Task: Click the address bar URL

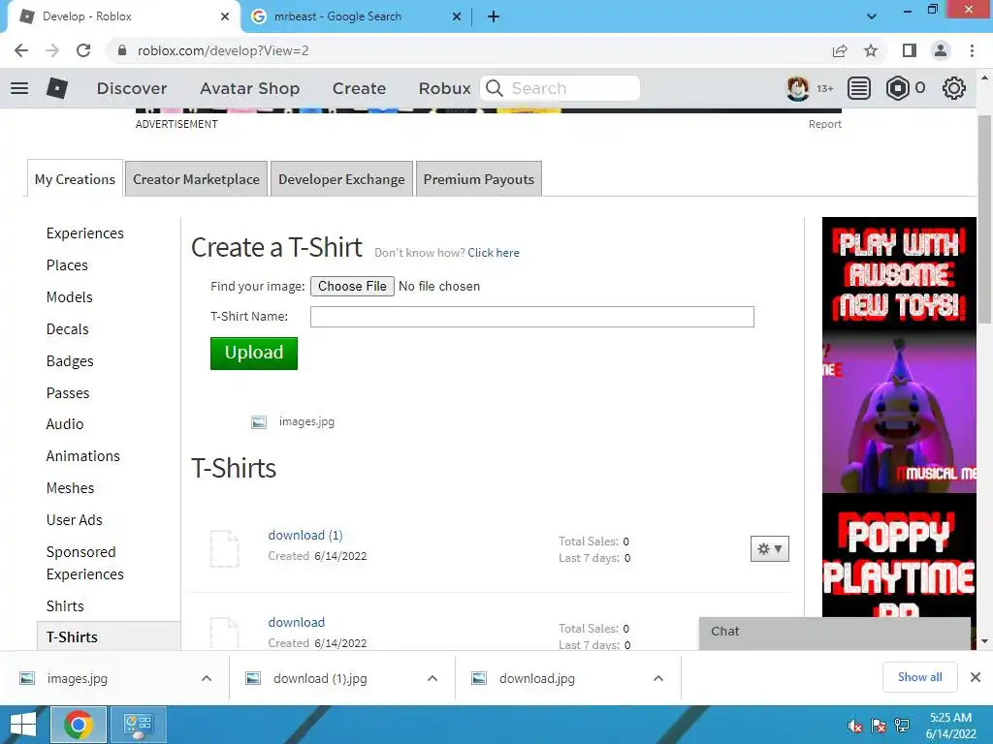Action: 223,50
